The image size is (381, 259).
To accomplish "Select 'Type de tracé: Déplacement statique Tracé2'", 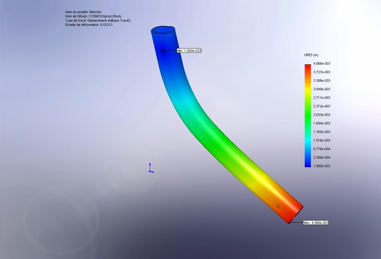I will 98,20.
